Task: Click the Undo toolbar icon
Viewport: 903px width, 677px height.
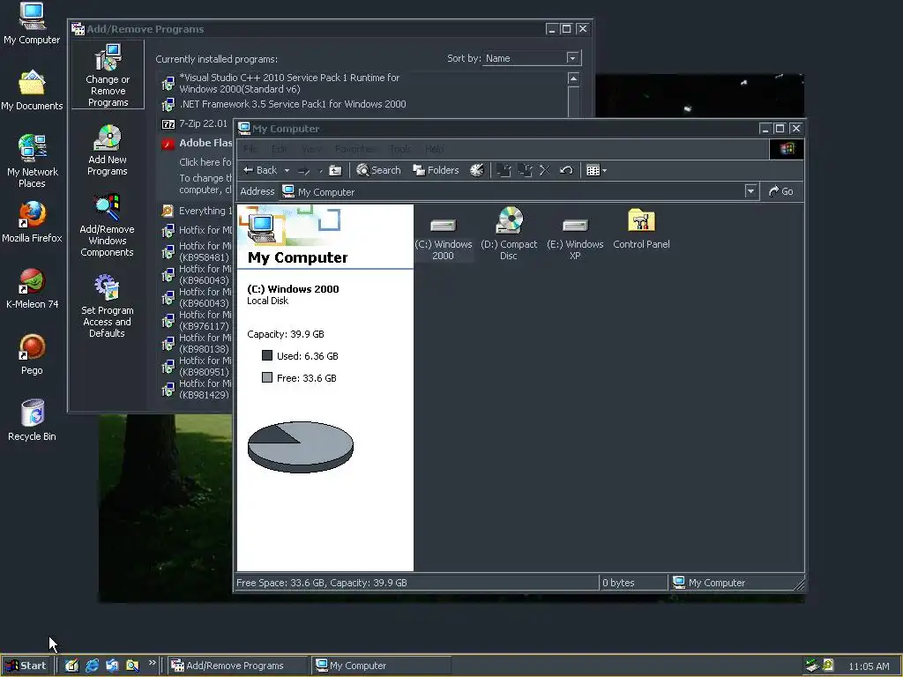Action: pos(566,170)
